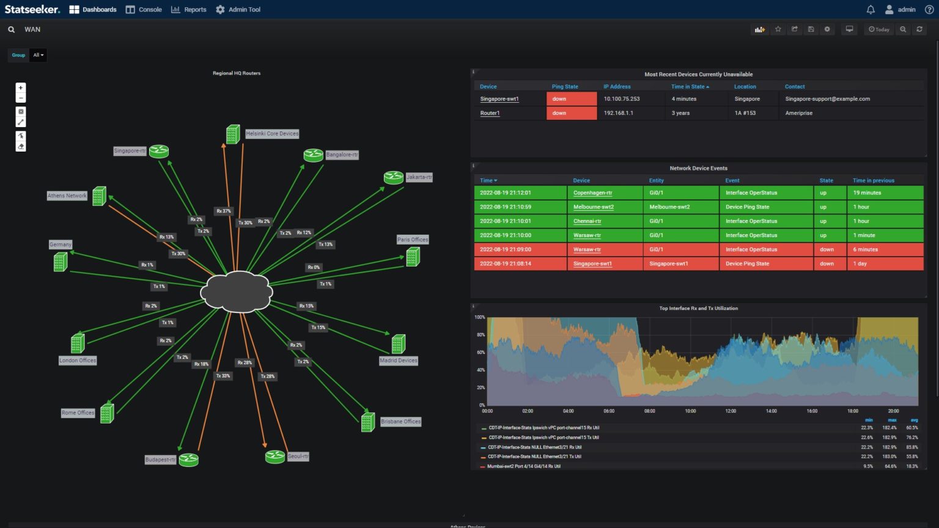Open the share dashboard icon
This screenshot has height=528, width=939.
[x=794, y=29]
